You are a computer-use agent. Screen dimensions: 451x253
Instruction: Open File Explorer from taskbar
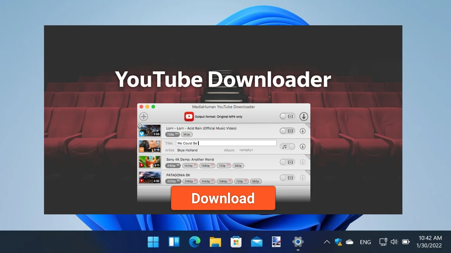[215, 242]
